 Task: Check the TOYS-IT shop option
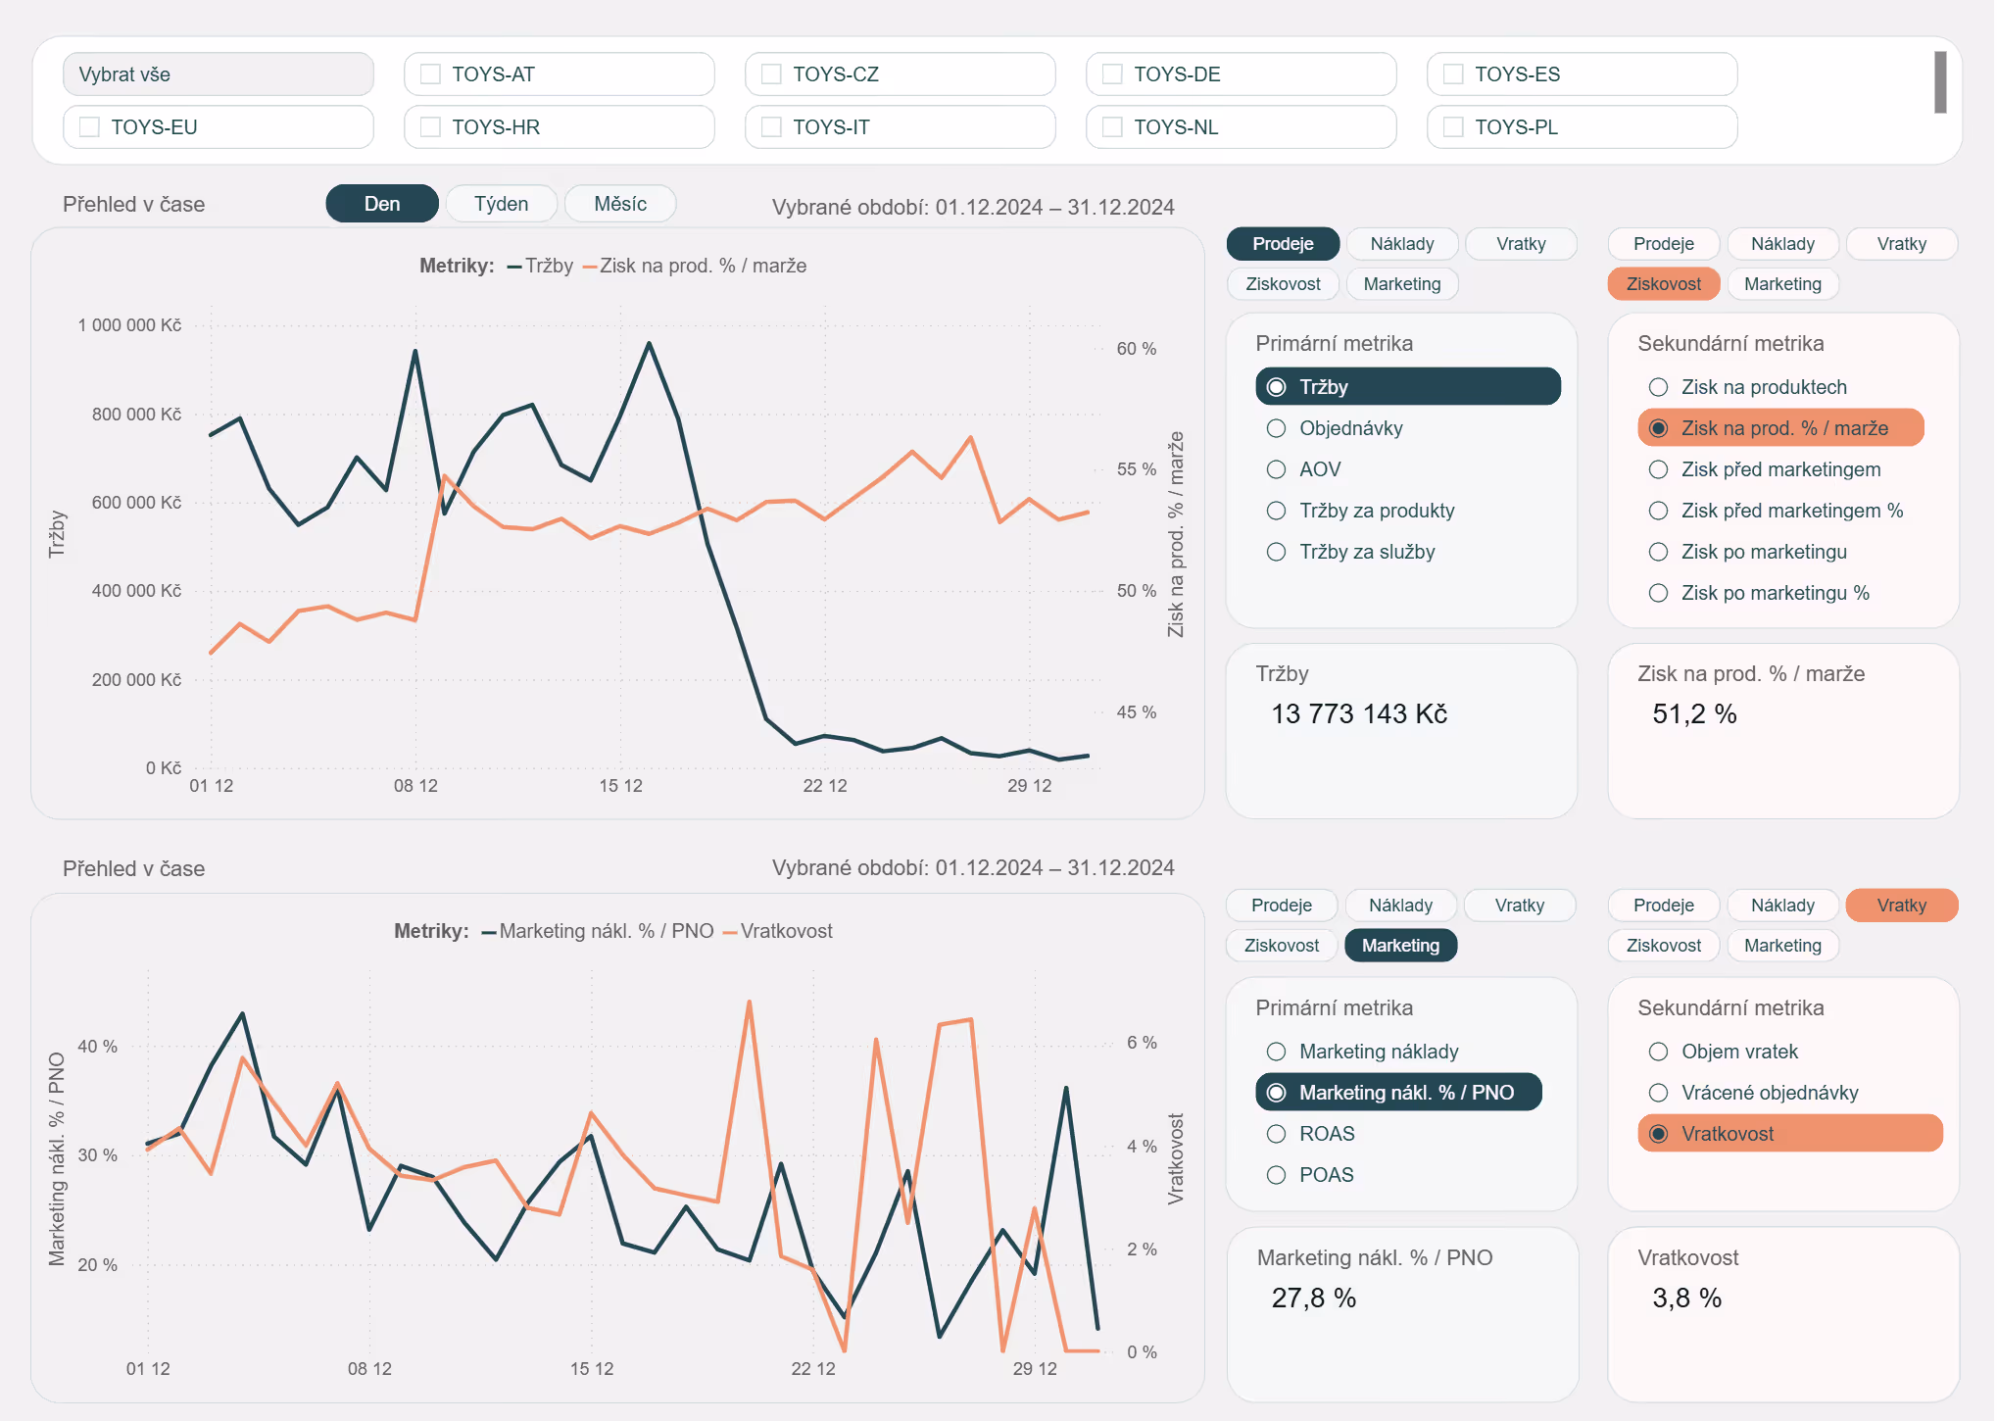pos(771,127)
